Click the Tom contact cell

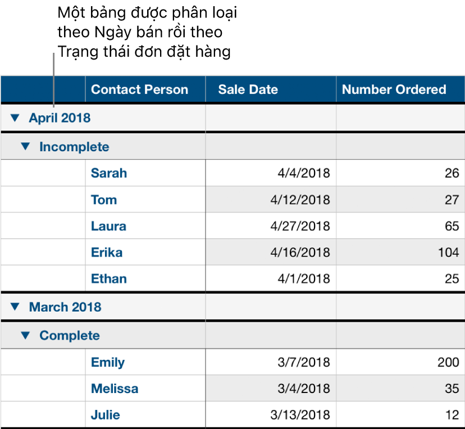(x=104, y=200)
